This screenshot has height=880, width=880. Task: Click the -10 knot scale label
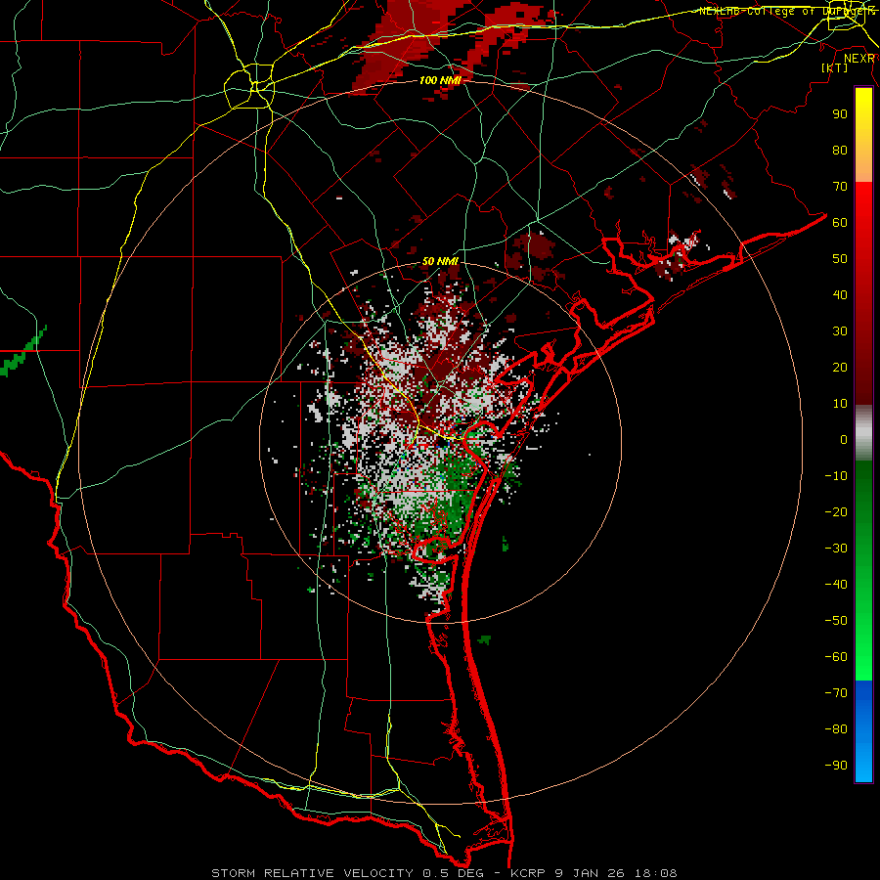pos(836,476)
